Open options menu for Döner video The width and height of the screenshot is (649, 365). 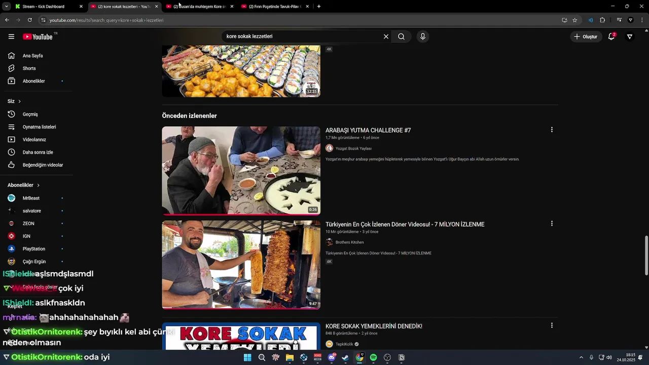click(x=552, y=224)
